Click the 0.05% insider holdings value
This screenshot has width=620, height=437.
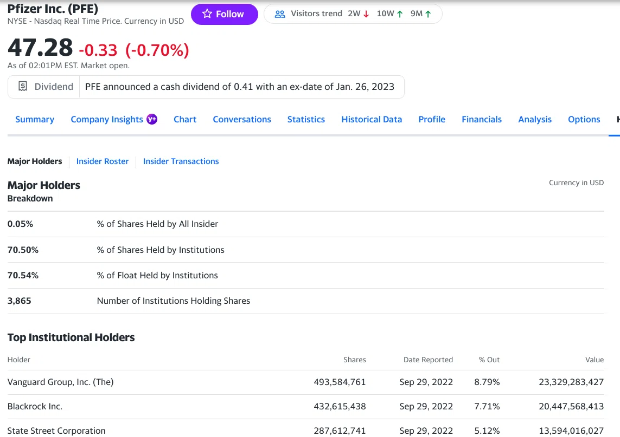[x=20, y=224]
